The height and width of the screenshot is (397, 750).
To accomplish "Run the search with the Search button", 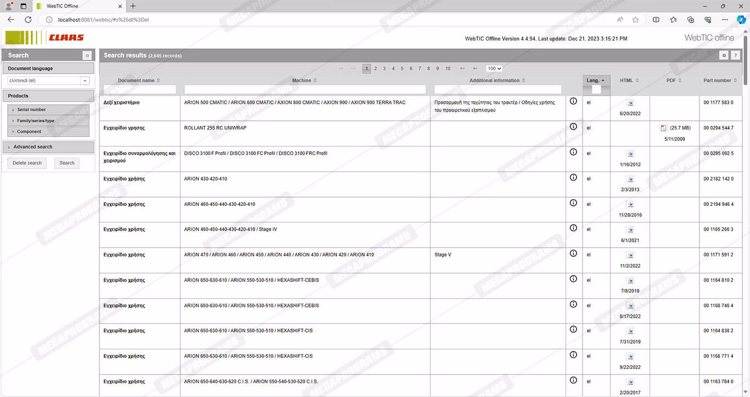I will point(67,163).
